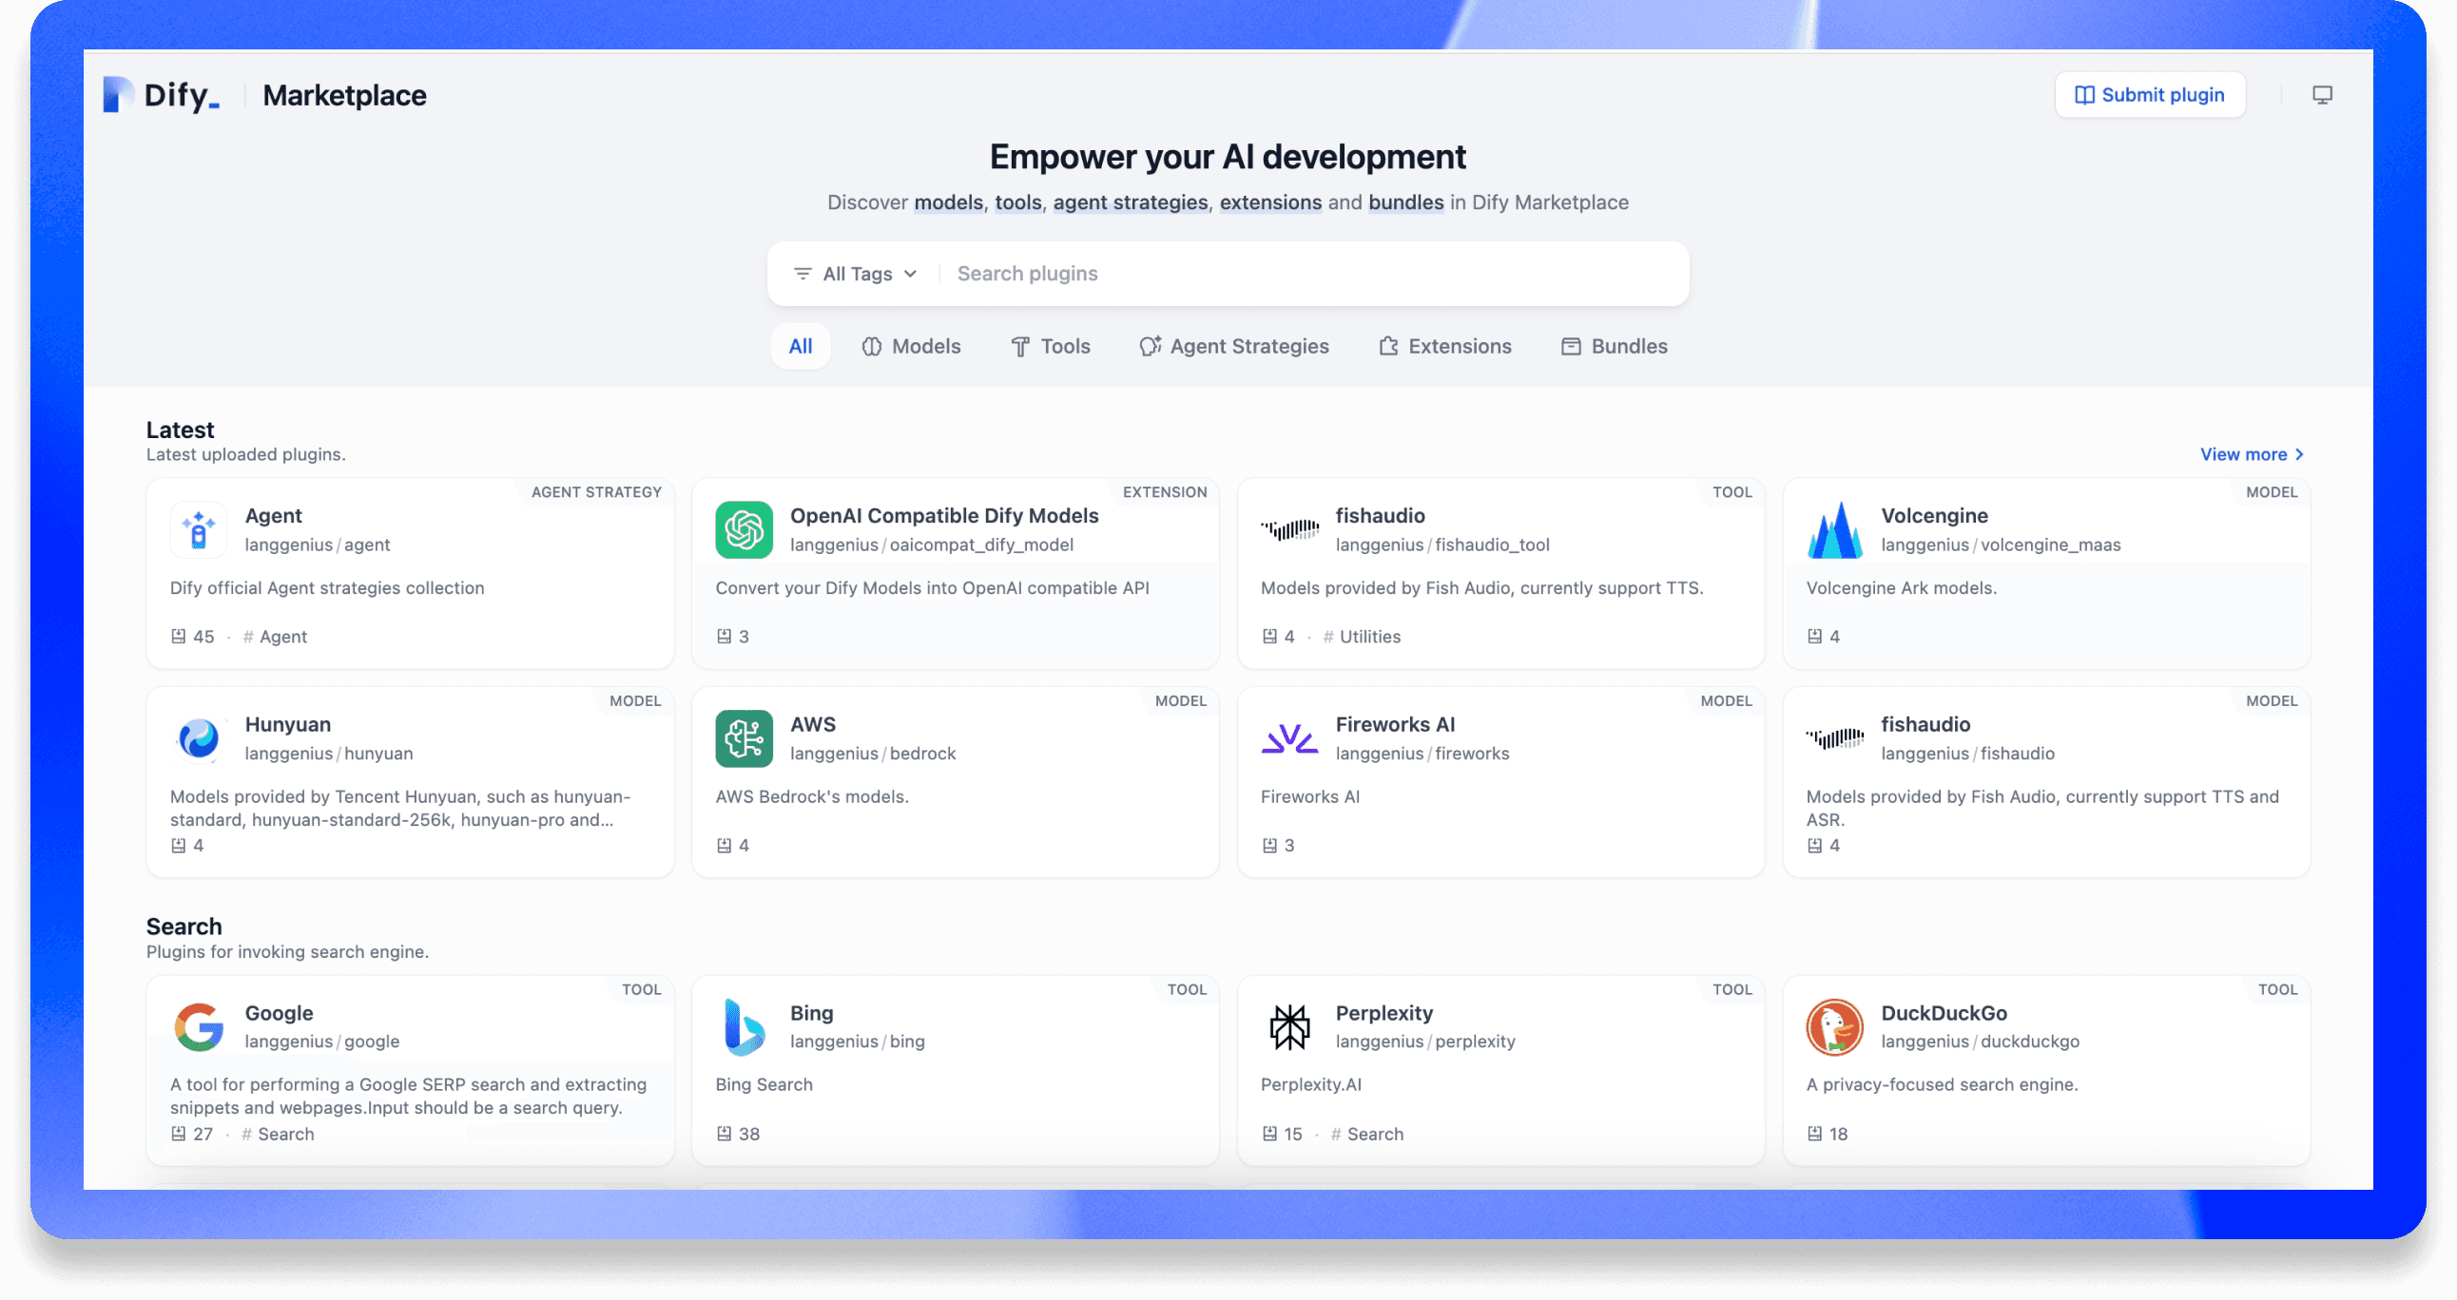Click the Fireworks AI purple logo

tap(1289, 738)
